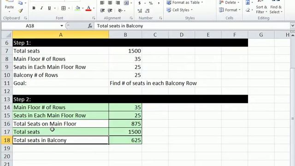This screenshot has width=295, height=166.
Task: Open Alignment group dialog launcher
Action: pos(131,18)
